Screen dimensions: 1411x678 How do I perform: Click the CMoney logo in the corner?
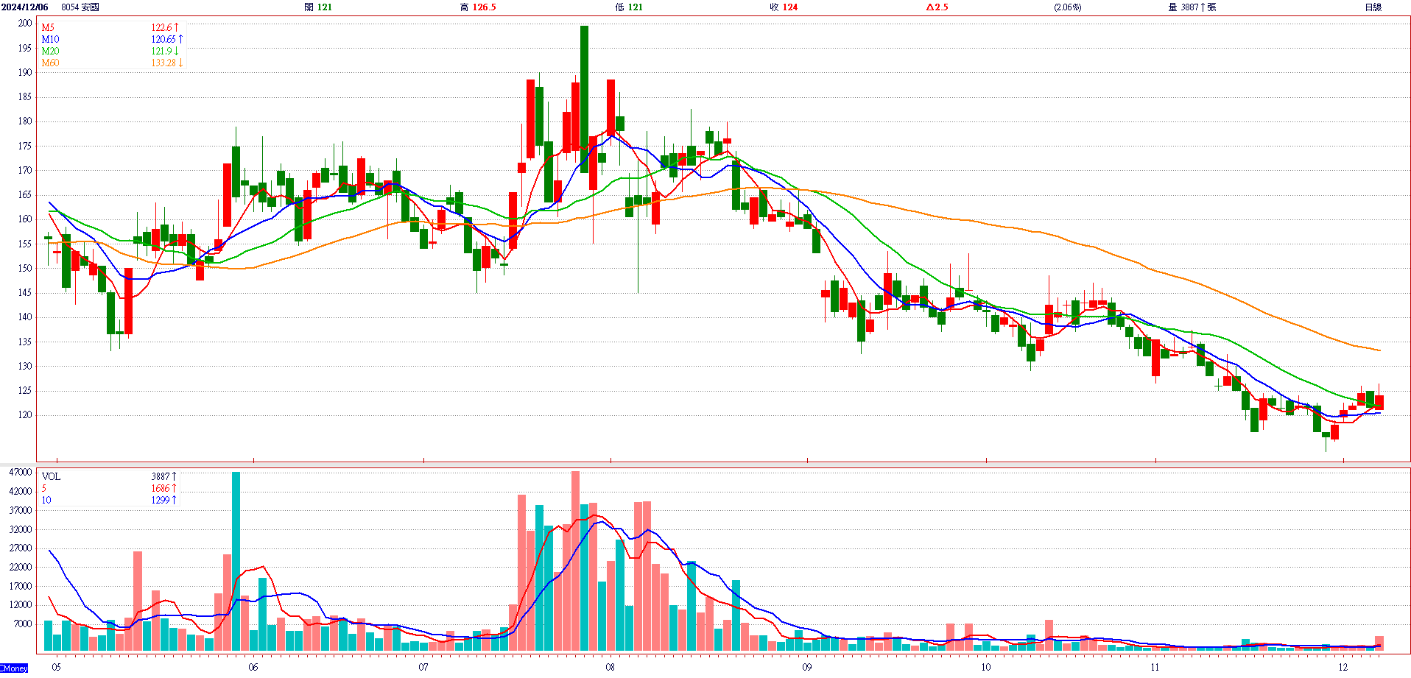[x=14, y=668]
